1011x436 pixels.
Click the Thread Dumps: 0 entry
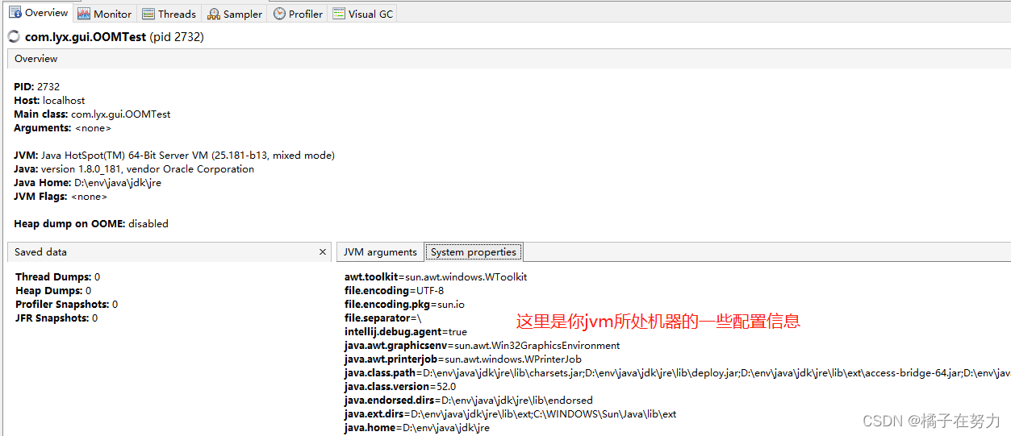point(58,277)
